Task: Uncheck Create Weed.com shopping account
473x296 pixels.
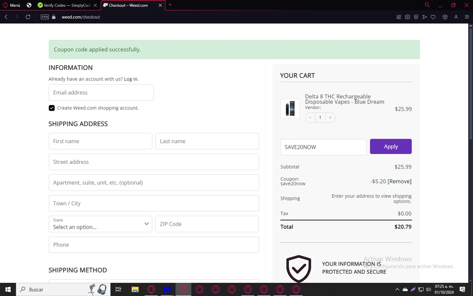Action: point(52,108)
